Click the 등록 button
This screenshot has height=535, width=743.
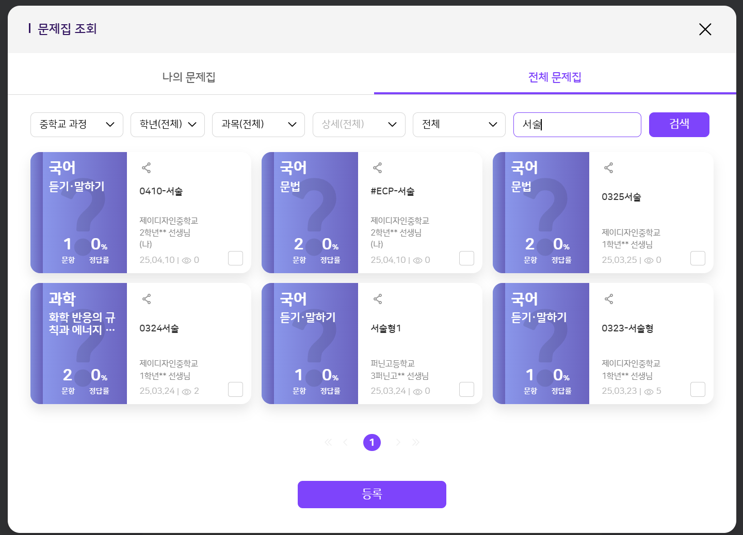click(372, 494)
